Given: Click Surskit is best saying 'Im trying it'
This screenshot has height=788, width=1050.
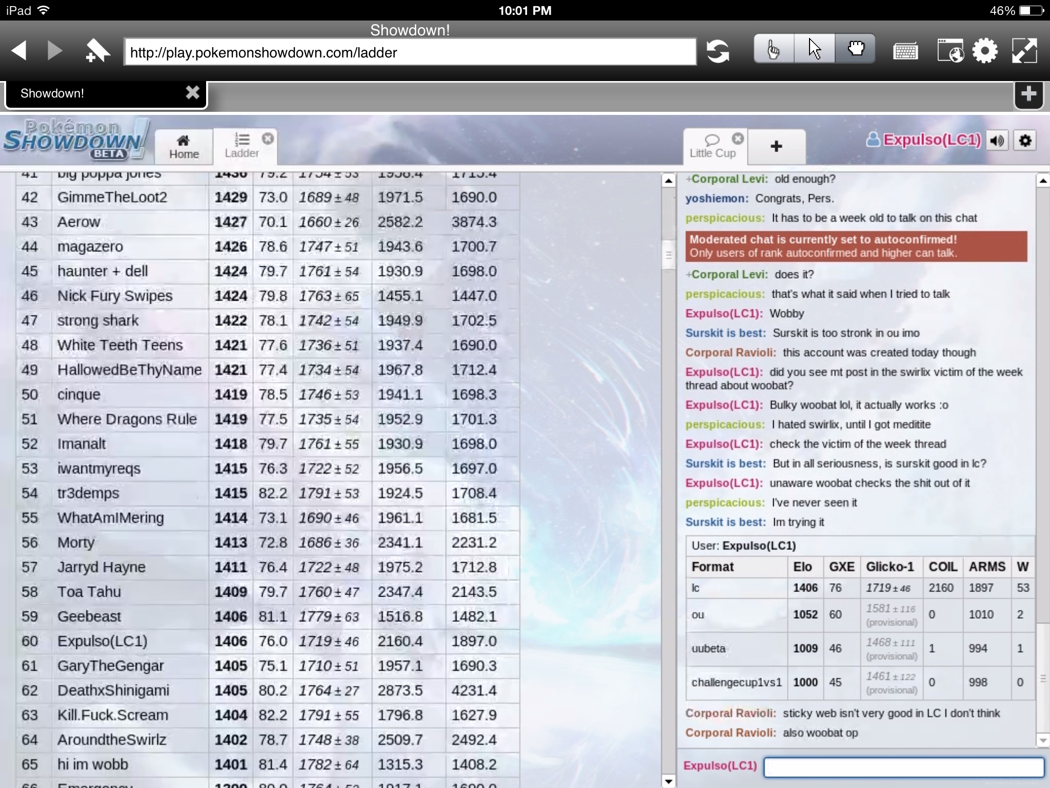Looking at the screenshot, I should click(725, 522).
